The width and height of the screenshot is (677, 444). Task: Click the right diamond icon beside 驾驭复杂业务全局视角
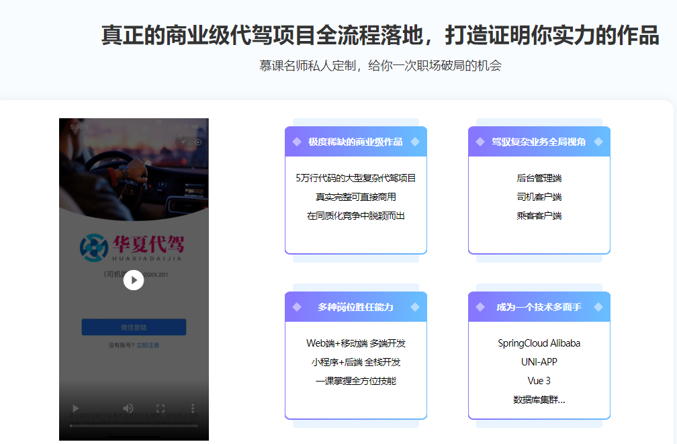(598, 142)
